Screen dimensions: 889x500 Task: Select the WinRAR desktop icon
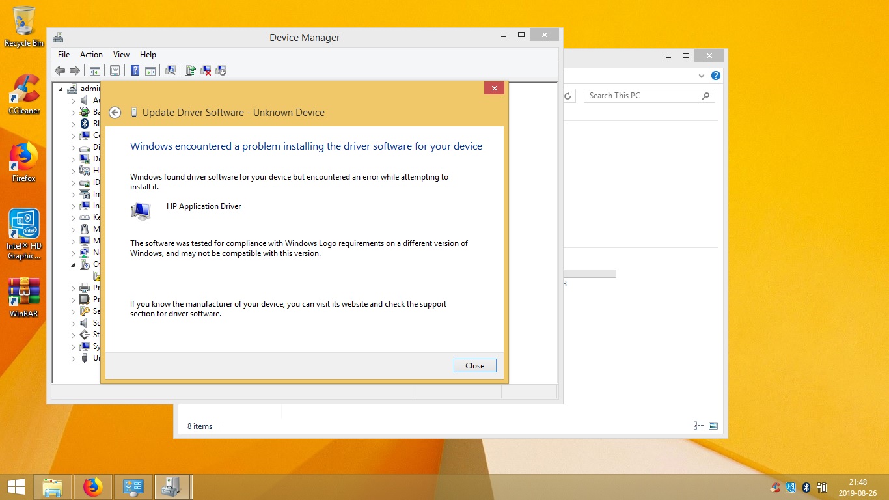pyautogui.click(x=24, y=297)
